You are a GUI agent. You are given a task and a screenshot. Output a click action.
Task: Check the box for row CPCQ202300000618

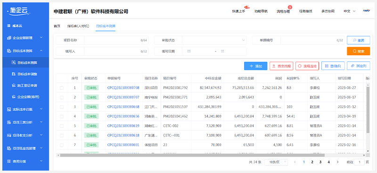click(62, 135)
